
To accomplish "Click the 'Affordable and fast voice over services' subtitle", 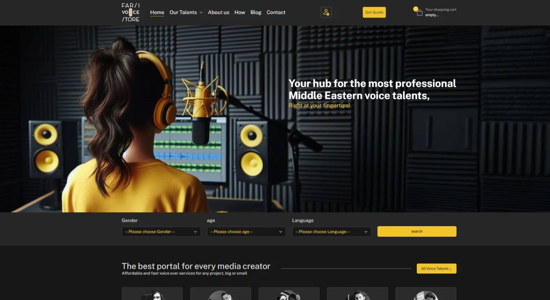I will 184,273.
